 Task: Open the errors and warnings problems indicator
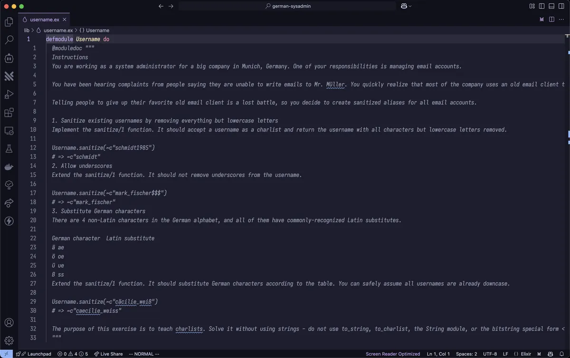click(x=73, y=354)
